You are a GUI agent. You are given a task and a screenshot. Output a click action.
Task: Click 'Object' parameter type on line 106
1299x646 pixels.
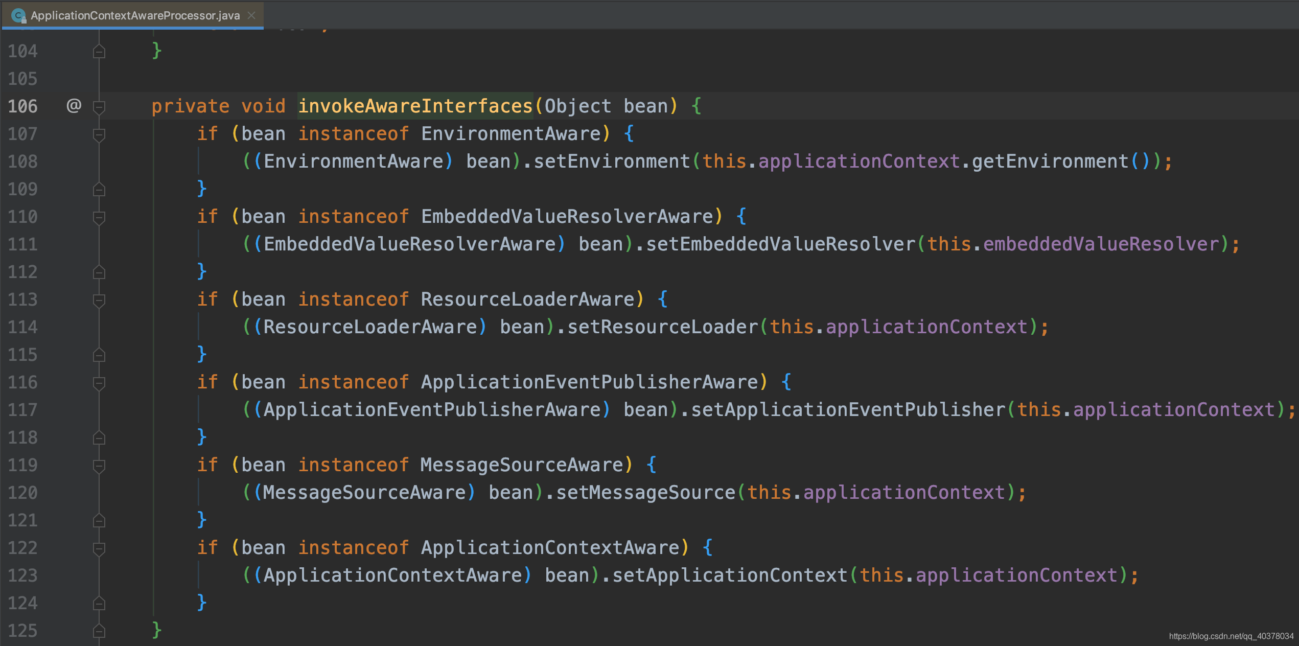[x=578, y=106]
